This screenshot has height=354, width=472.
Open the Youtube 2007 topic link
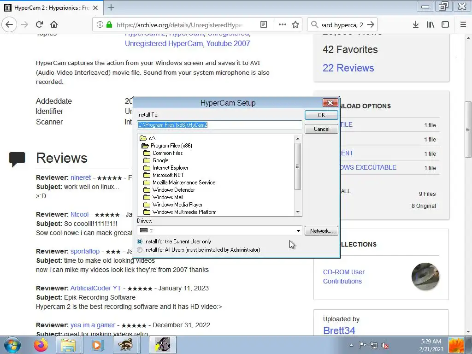tap(228, 43)
